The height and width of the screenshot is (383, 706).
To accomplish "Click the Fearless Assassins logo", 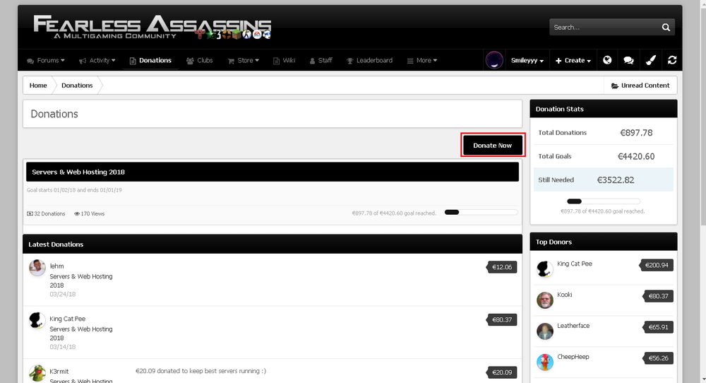I will tap(152, 27).
